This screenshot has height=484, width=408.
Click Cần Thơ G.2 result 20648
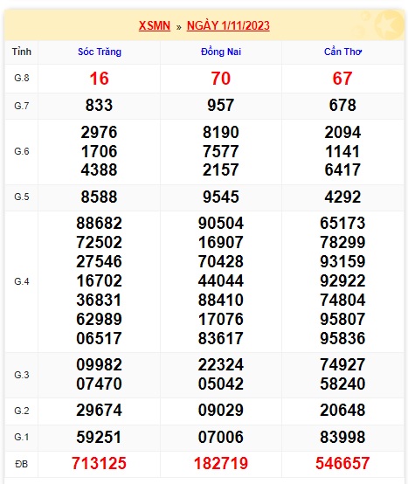(342, 411)
